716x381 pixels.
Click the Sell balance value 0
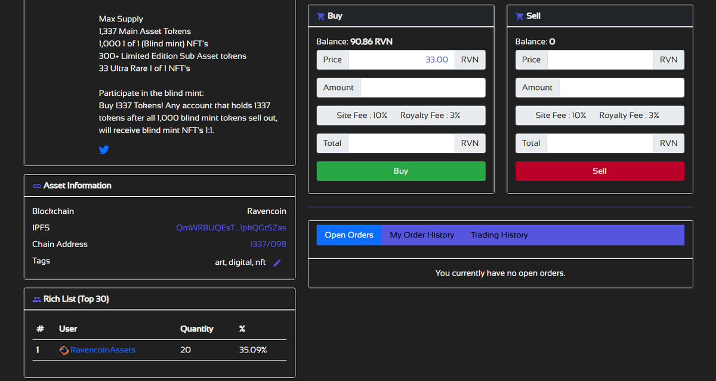(x=552, y=42)
